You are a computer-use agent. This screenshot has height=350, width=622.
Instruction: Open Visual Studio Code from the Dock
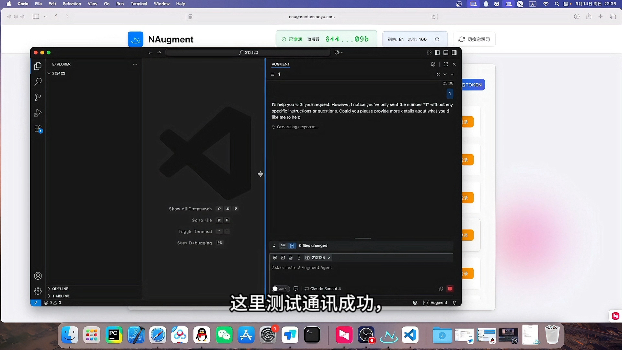410,335
